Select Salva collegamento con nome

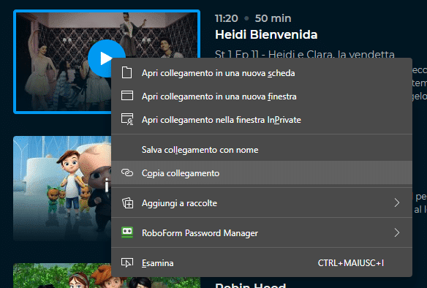pos(262,150)
